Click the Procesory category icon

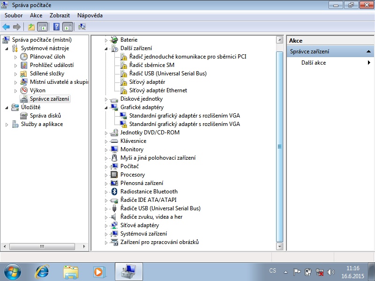point(114,175)
